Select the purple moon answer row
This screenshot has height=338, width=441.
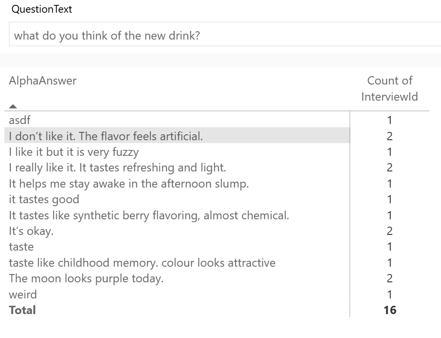coord(86,279)
